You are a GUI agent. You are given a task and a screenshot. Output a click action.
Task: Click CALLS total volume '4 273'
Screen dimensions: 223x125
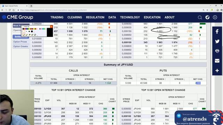(x=38, y=83)
